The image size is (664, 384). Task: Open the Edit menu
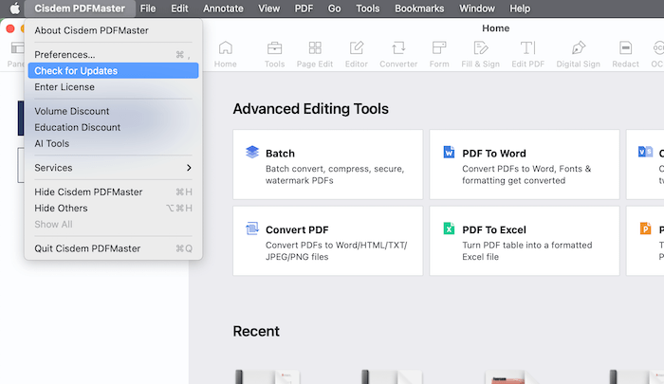pos(179,9)
